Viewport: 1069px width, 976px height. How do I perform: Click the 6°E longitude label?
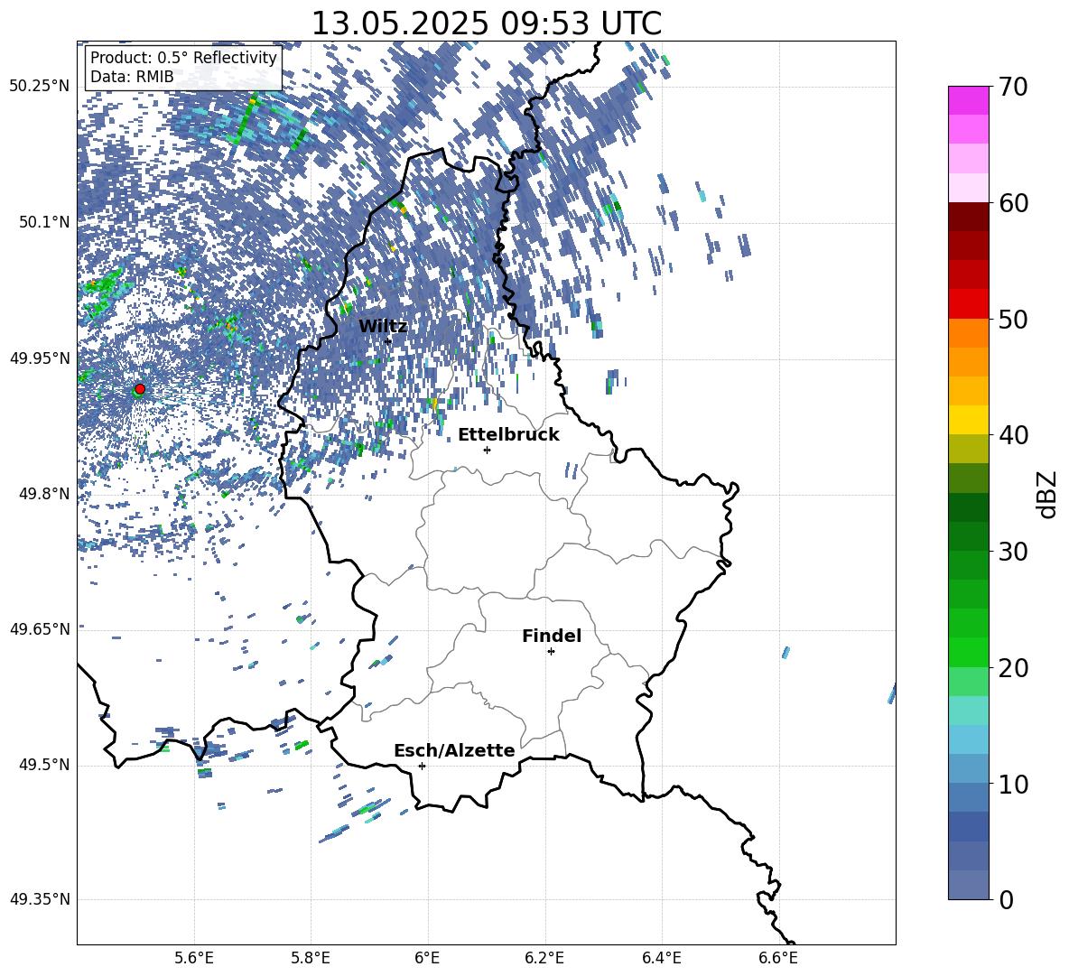point(427,958)
